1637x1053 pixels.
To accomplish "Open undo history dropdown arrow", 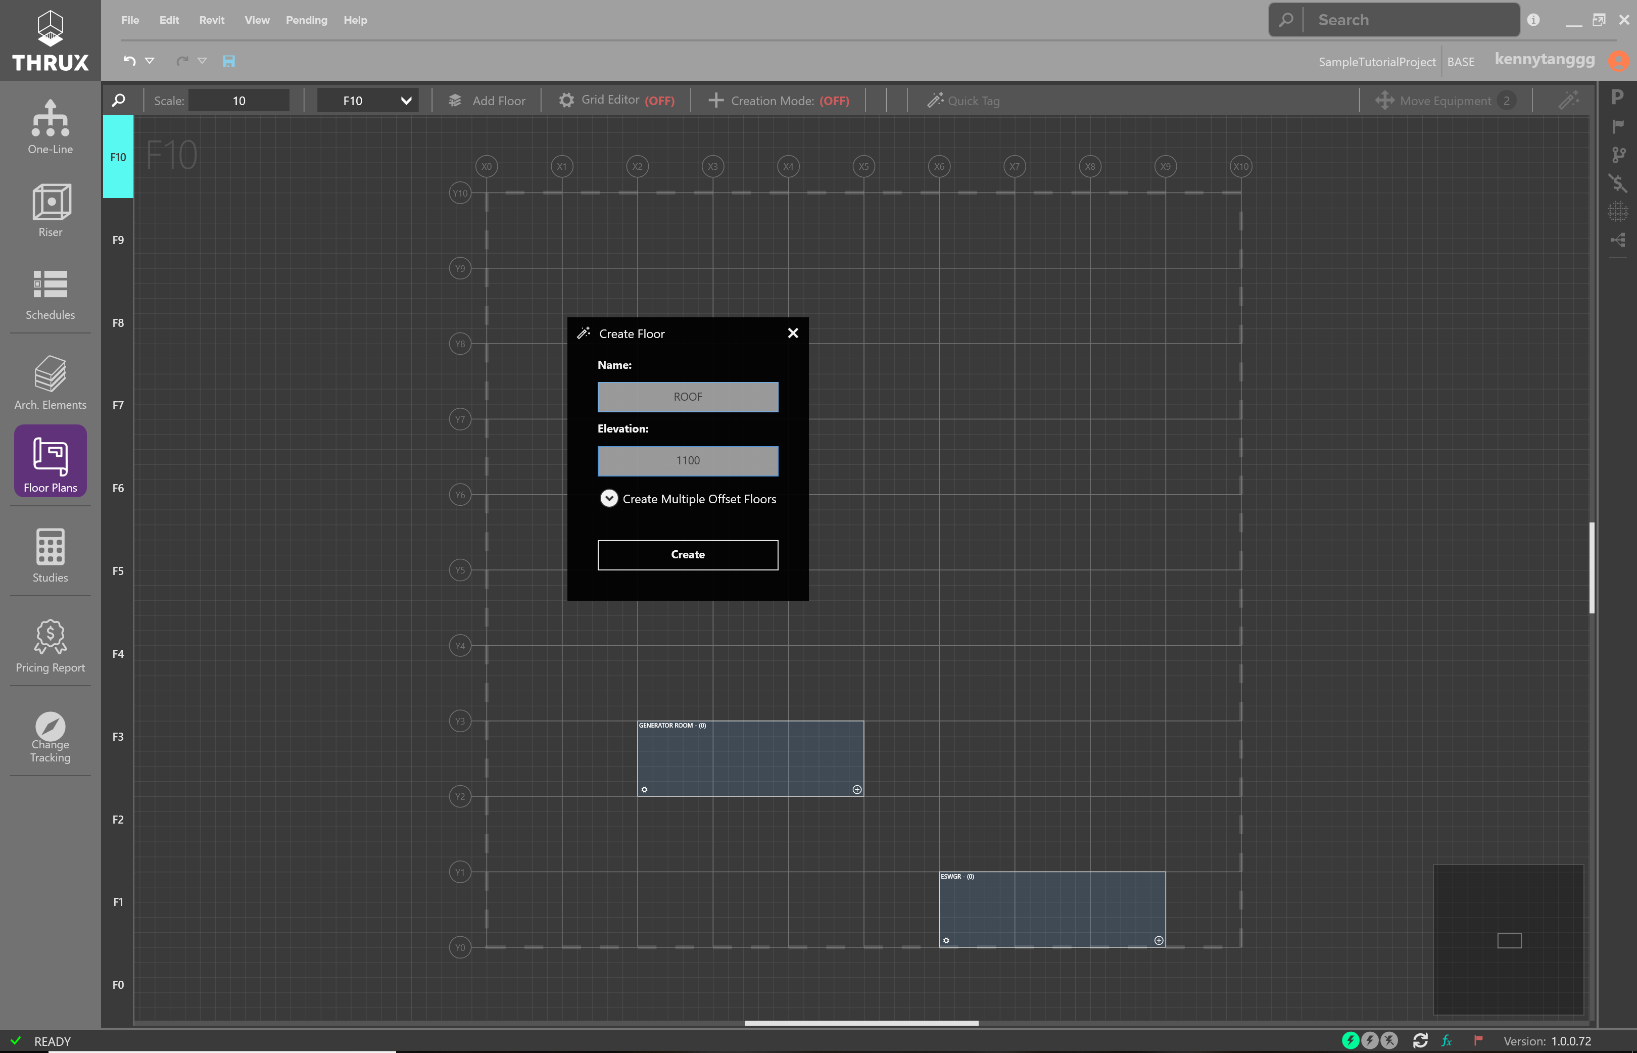I will pos(150,61).
